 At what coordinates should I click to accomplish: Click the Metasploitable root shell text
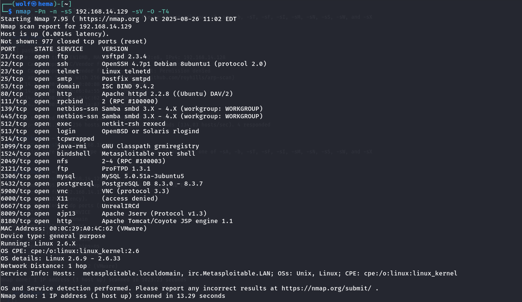pyautogui.click(x=149, y=153)
